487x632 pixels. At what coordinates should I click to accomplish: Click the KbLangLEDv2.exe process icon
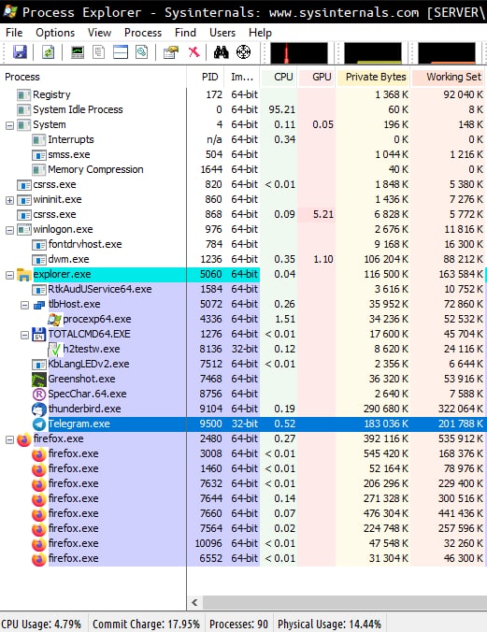pyautogui.click(x=39, y=365)
